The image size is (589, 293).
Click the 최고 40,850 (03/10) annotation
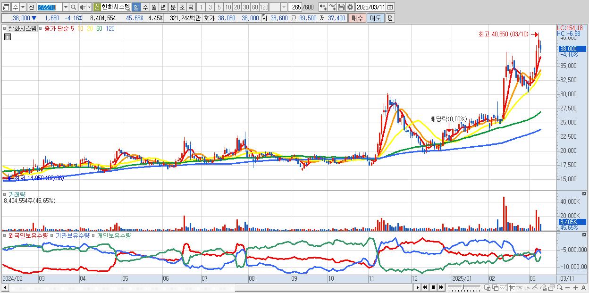504,34
